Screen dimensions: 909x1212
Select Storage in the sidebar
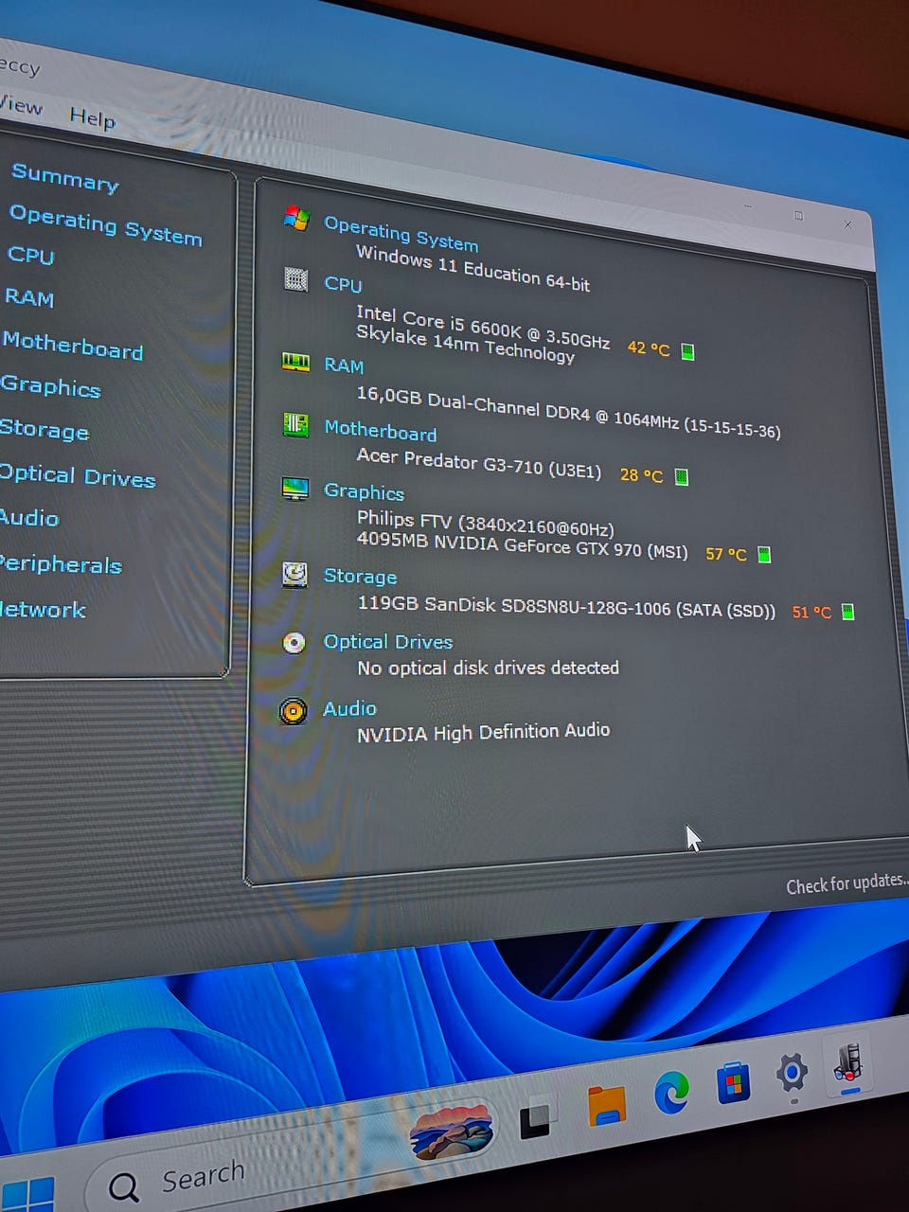point(44,430)
